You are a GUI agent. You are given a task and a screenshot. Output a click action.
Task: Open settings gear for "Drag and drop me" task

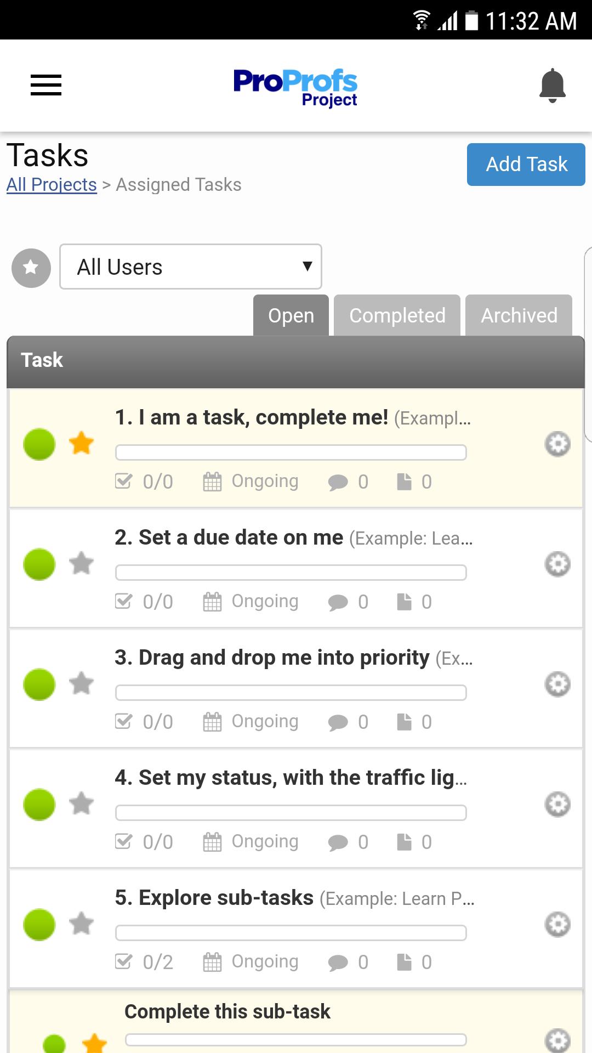click(557, 684)
